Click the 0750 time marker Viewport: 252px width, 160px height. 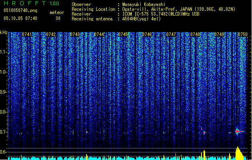pyautogui.click(x=243, y=34)
